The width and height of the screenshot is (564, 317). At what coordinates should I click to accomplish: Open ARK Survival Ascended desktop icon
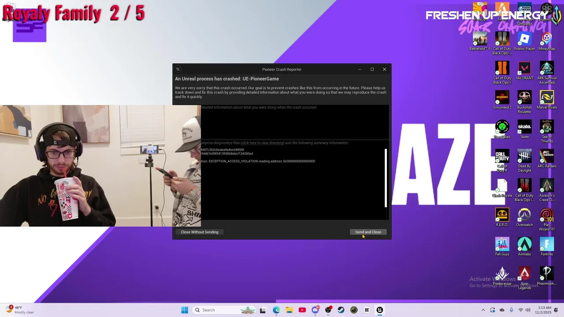pos(547,73)
